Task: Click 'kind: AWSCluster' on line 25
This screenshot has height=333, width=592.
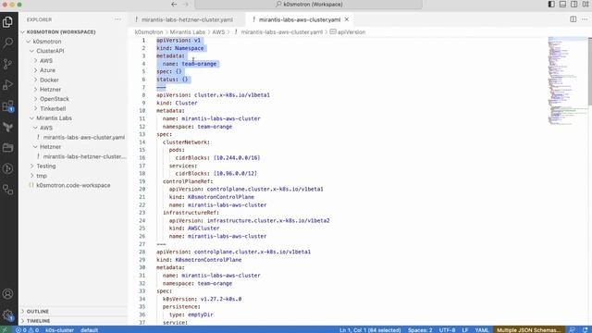Action: tap(194, 228)
